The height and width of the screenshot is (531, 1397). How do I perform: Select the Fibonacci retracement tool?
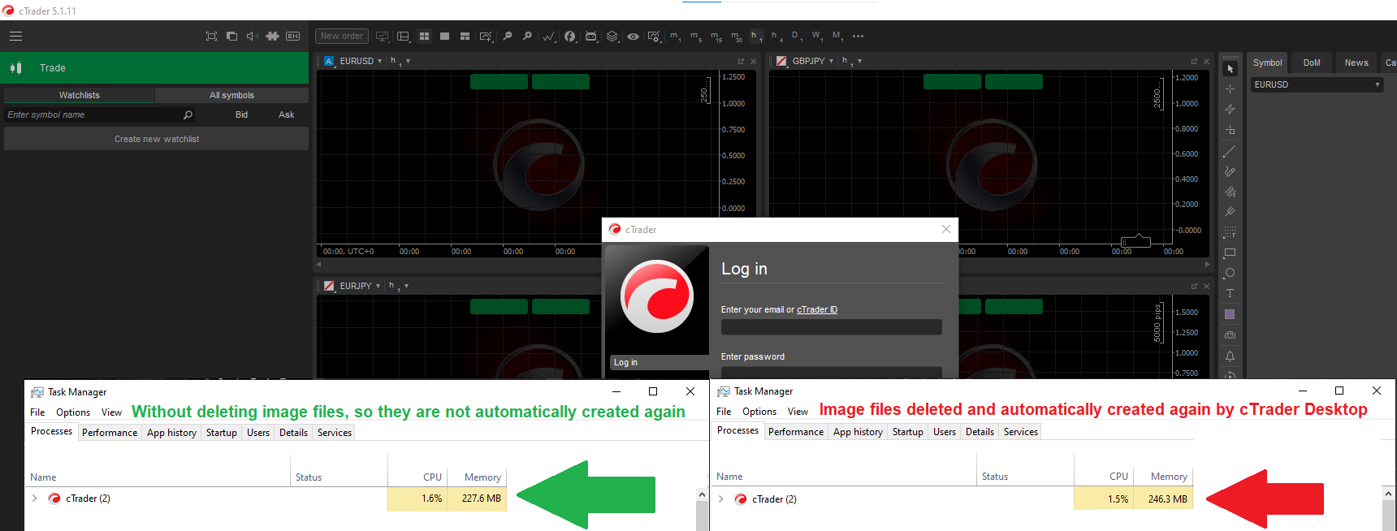coord(1230,232)
